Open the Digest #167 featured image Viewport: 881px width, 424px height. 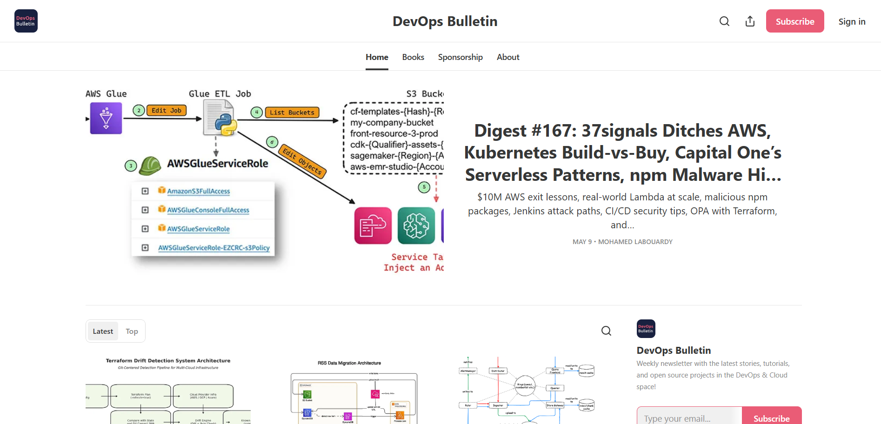coord(265,180)
